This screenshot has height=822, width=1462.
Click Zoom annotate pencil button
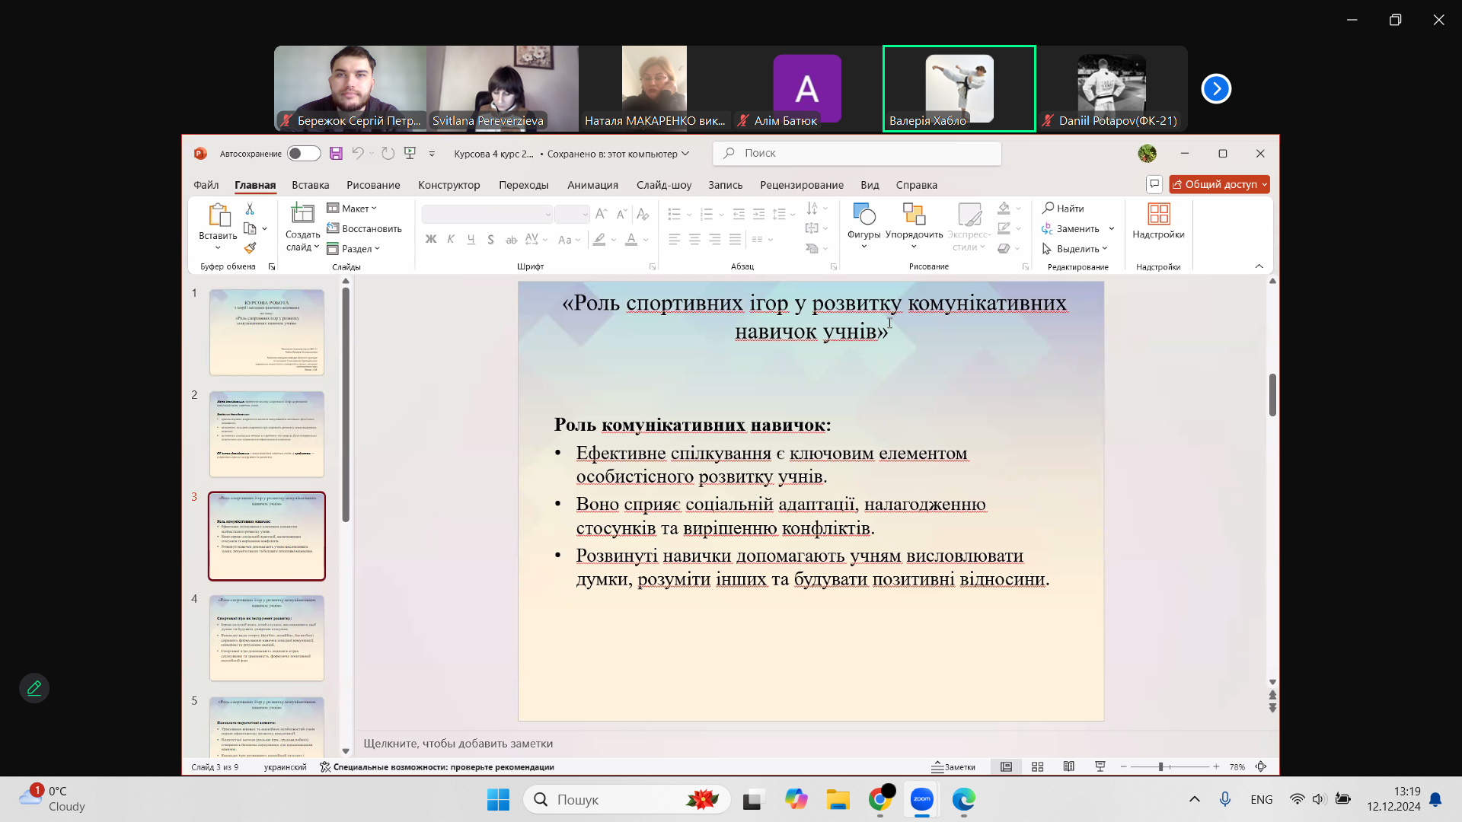click(x=34, y=688)
